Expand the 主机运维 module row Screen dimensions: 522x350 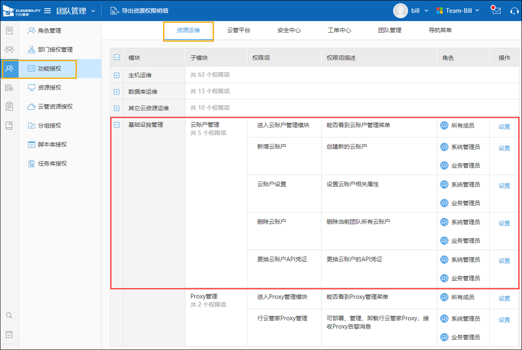pos(116,76)
